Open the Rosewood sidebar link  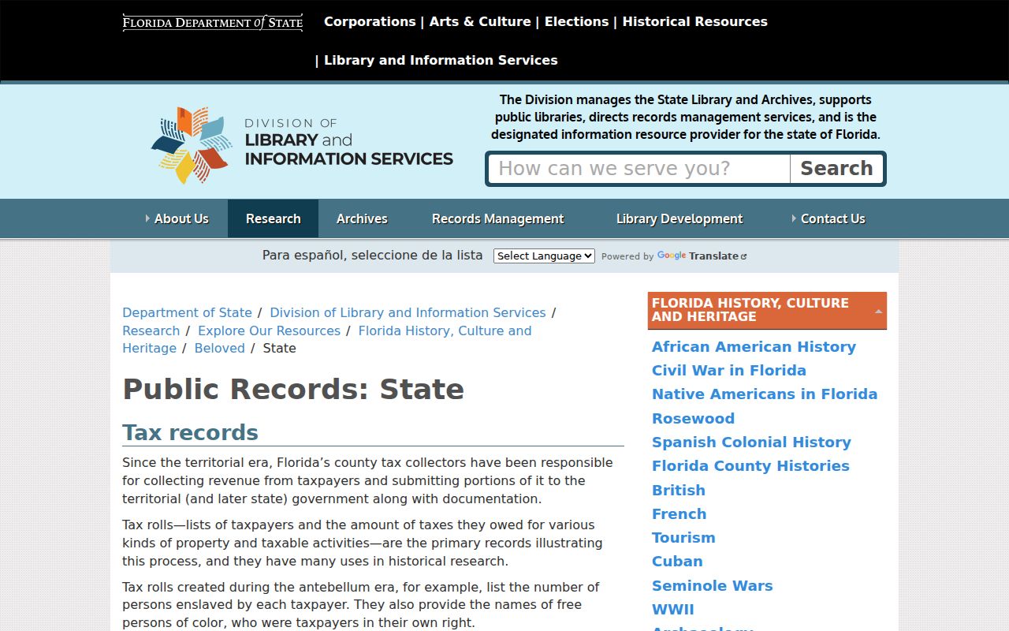[693, 418]
